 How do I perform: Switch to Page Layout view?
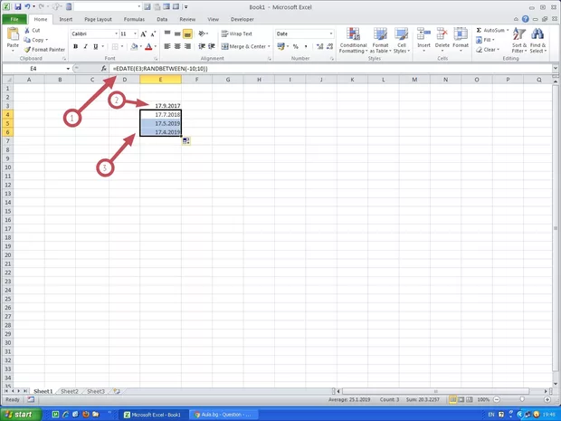click(461, 399)
